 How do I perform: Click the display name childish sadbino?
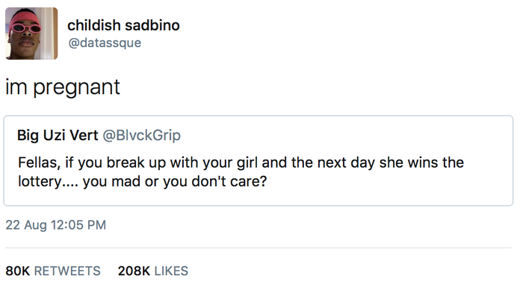click(x=123, y=25)
